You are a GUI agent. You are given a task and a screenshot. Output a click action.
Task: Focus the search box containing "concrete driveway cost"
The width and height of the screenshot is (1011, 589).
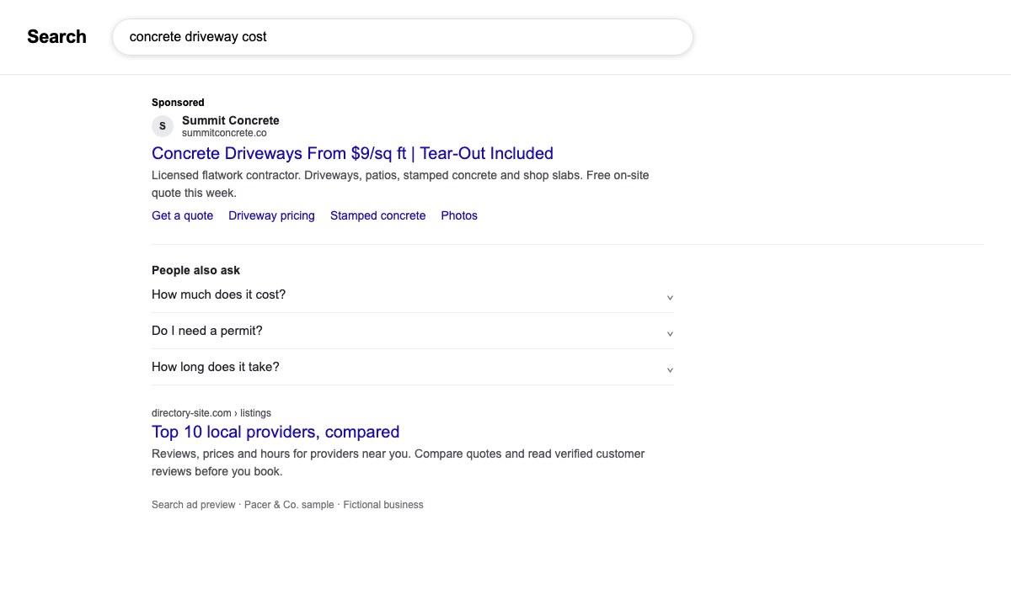pos(403,37)
